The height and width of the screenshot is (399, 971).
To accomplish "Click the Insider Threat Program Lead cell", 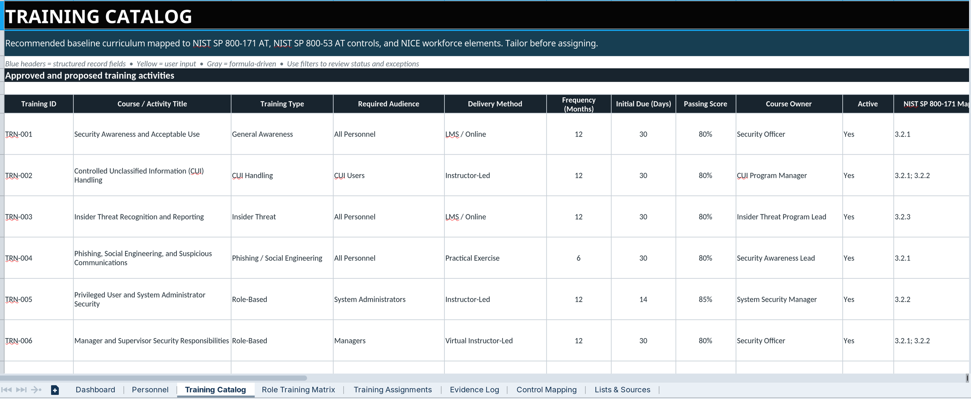I will (788, 217).
